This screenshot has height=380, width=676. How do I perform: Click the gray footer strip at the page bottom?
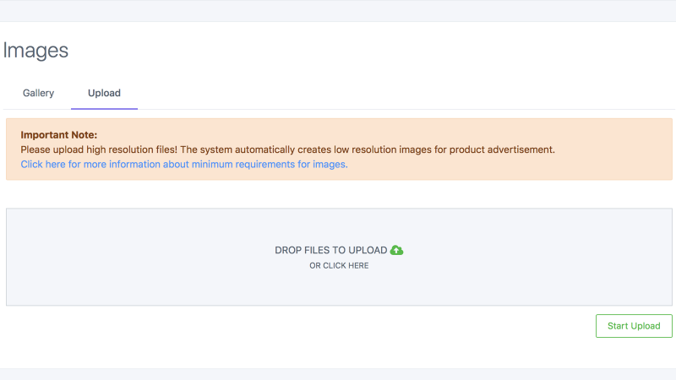[338, 374]
